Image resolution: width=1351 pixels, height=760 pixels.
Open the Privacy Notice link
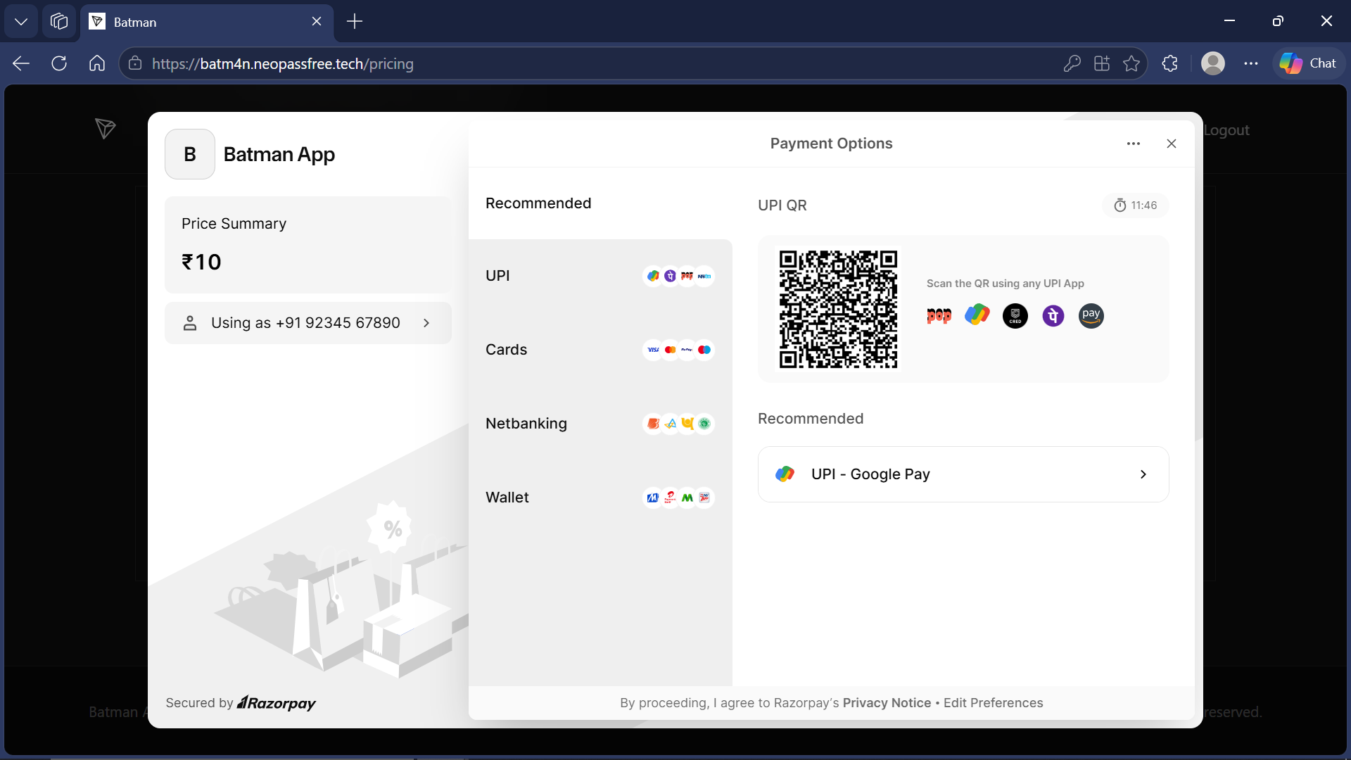(886, 702)
